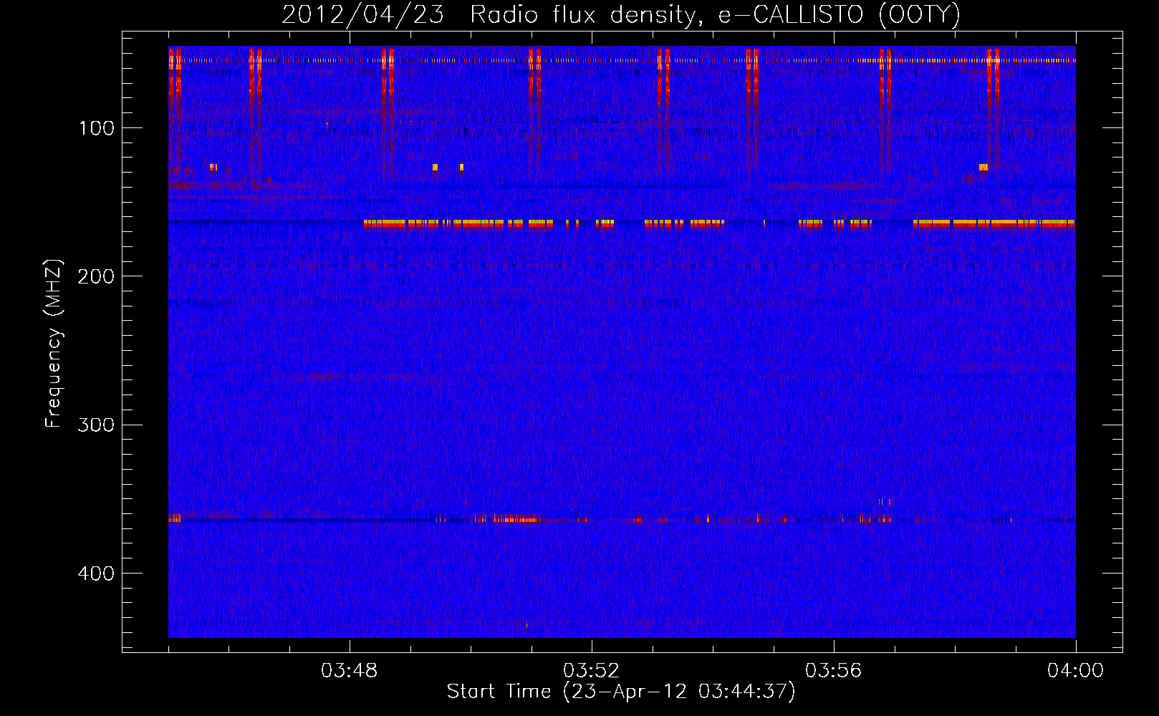This screenshot has height=716, width=1159.
Task: Click the 03:56 time tick label
Action: coord(833,671)
